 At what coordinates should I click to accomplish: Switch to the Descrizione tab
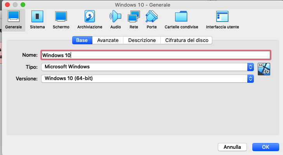click(142, 40)
